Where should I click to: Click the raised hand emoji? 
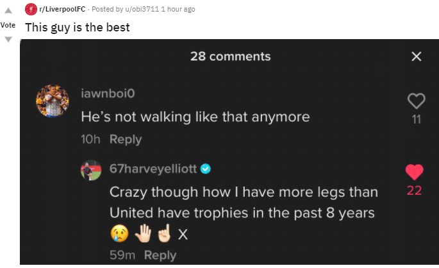(x=143, y=234)
